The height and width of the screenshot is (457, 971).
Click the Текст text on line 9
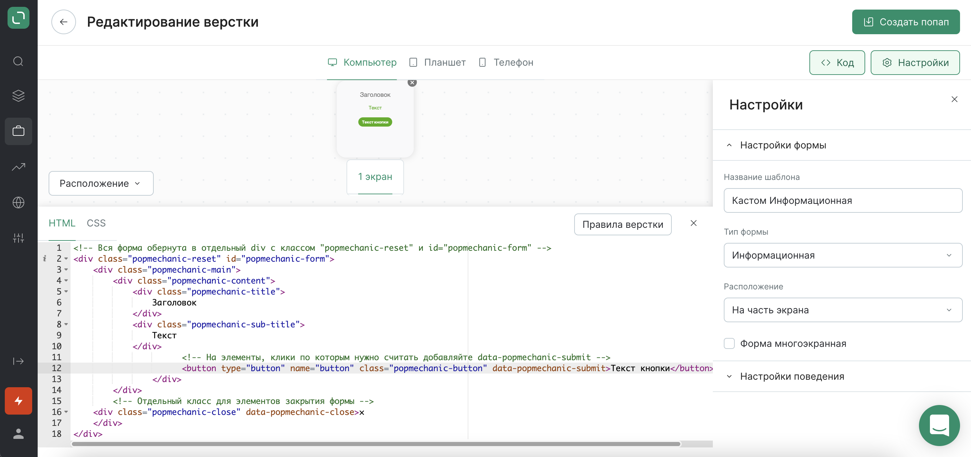(164, 336)
